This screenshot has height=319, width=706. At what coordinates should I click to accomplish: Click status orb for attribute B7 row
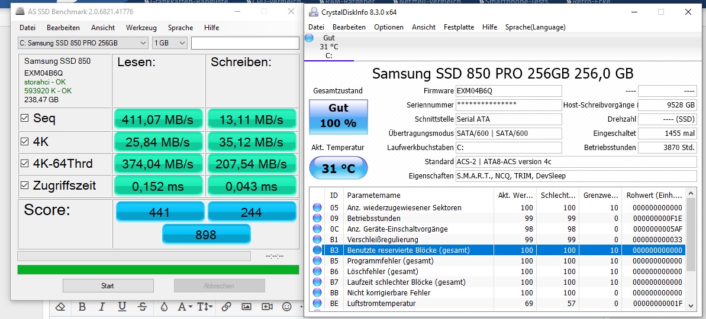click(317, 282)
